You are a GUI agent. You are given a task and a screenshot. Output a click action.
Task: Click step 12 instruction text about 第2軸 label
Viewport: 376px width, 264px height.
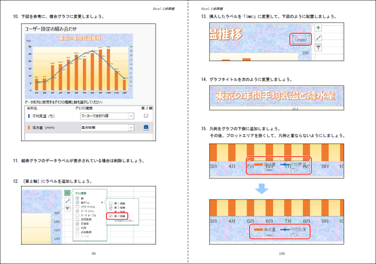[56, 181]
